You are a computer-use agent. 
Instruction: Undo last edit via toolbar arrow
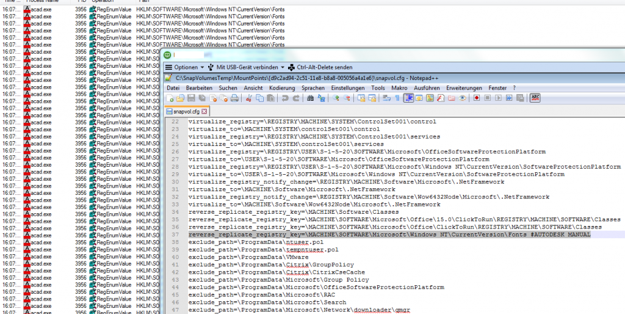pos(285,98)
